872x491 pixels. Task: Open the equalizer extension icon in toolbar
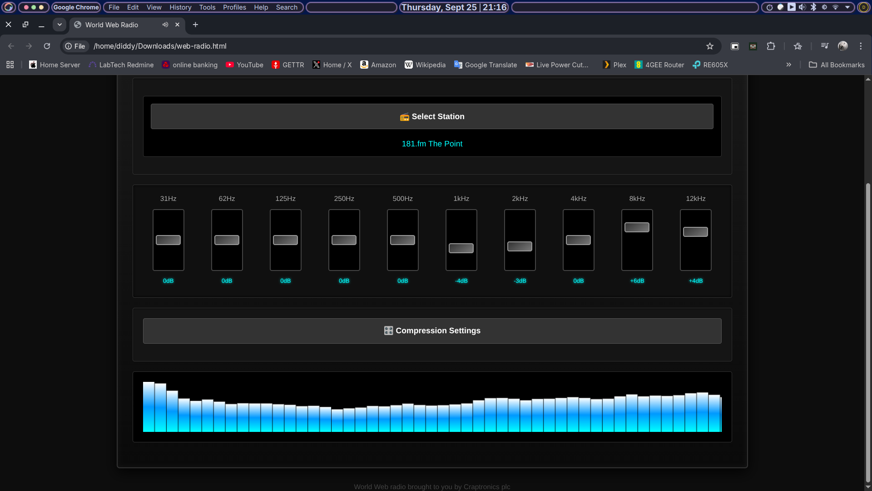[753, 46]
